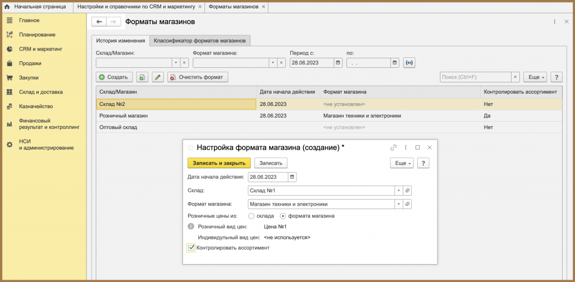Open the selected Склад item form
575x282 pixels.
(407, 191)
